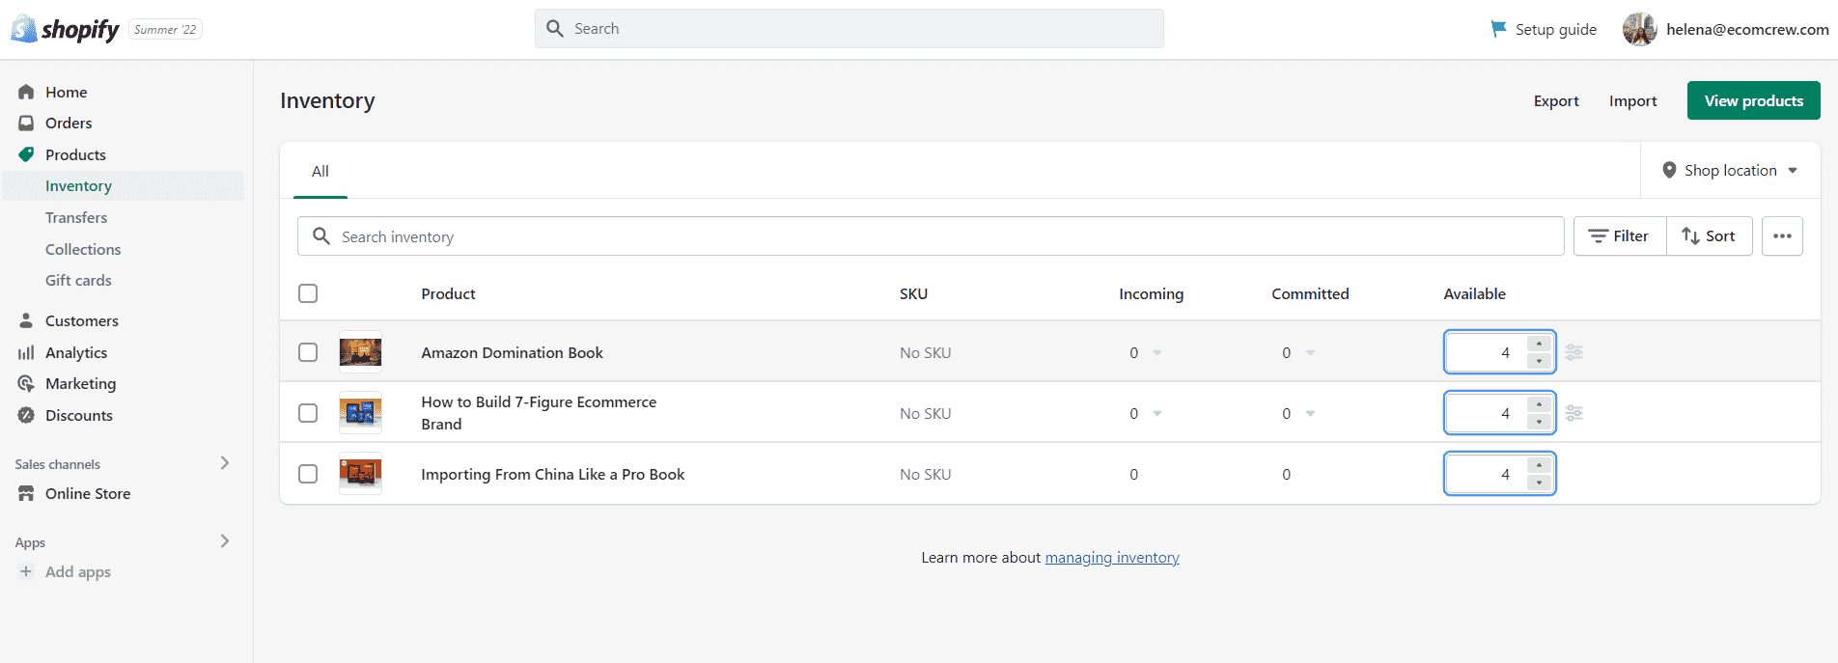1838x663 pixels.
Task: Click the user avatar picture
Action: (x=1639, y=29)
